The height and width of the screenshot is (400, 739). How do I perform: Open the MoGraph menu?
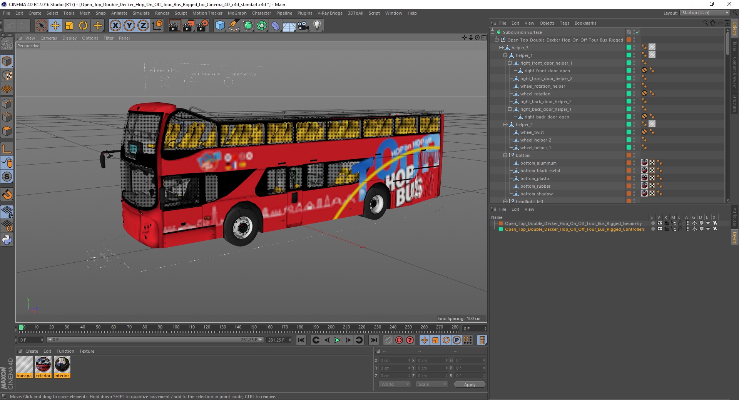click(237, 13)
